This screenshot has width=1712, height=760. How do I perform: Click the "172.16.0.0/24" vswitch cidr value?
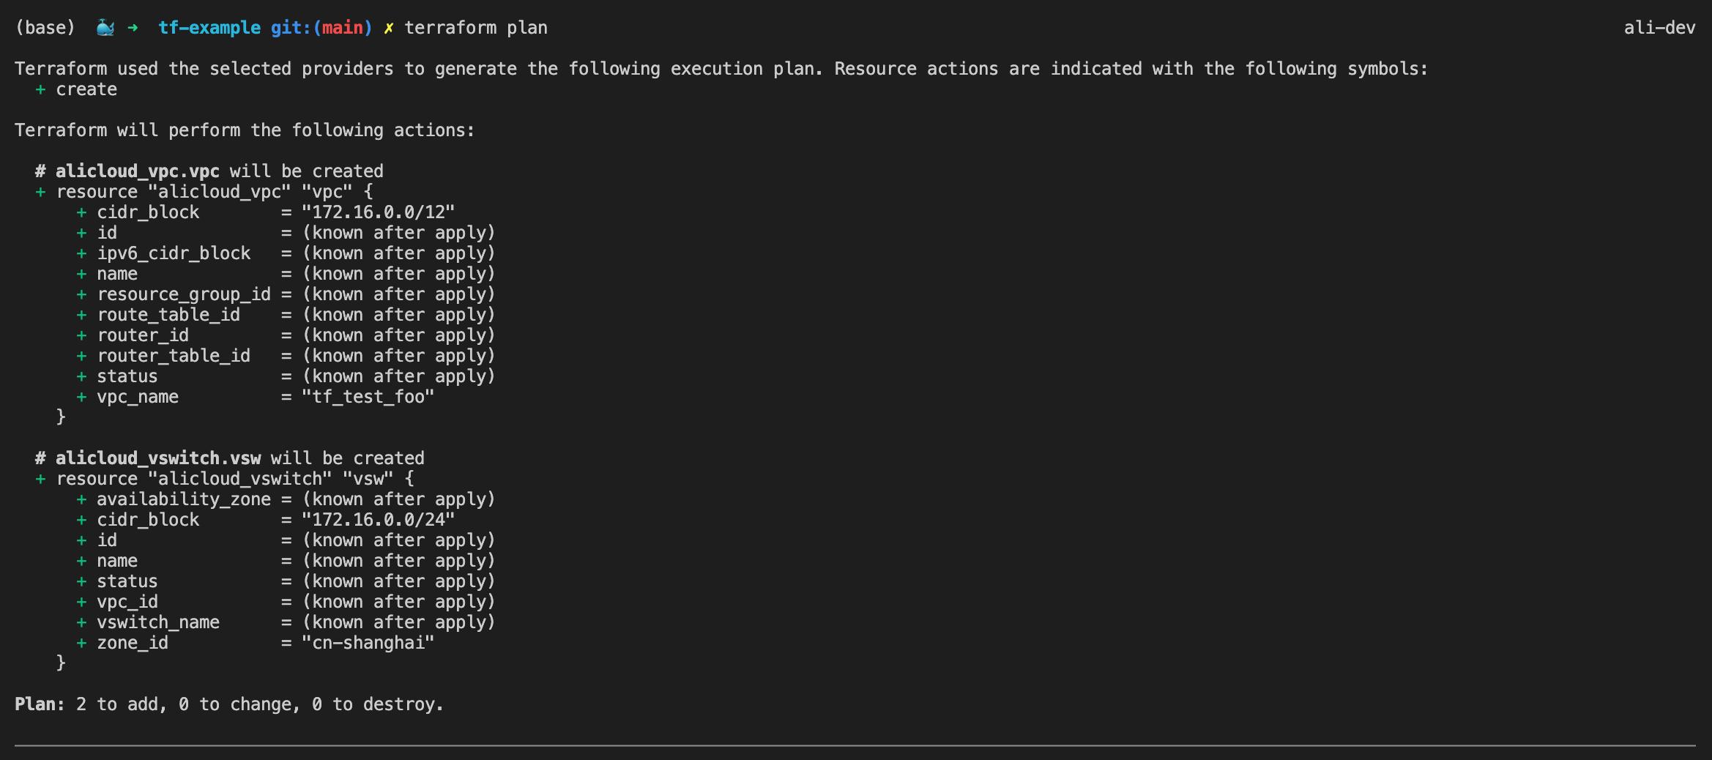(379, 520)
